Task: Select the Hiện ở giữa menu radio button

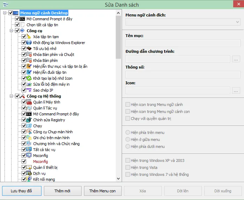Action: pyautogui.click(x=128, y=139)
